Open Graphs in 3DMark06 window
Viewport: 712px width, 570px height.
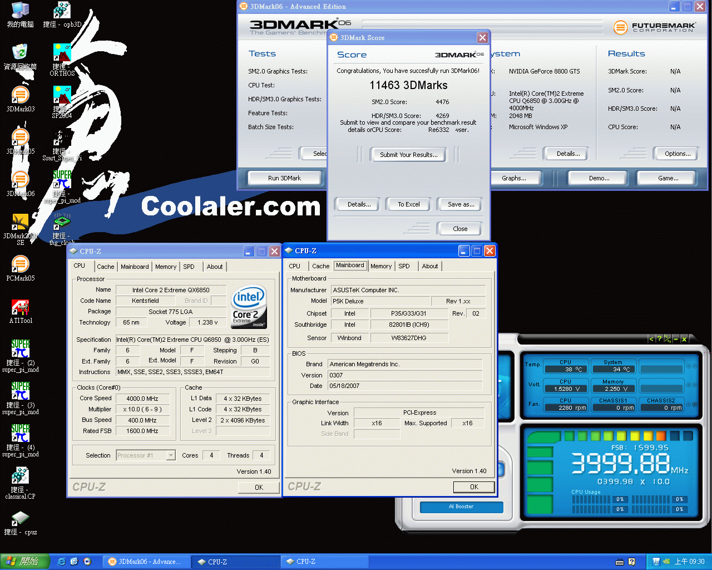click(514, 178)
